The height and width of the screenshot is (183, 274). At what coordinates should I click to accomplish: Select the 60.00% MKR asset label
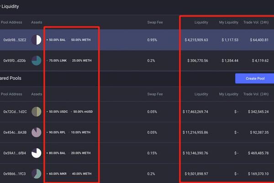(x=58, y=173)
